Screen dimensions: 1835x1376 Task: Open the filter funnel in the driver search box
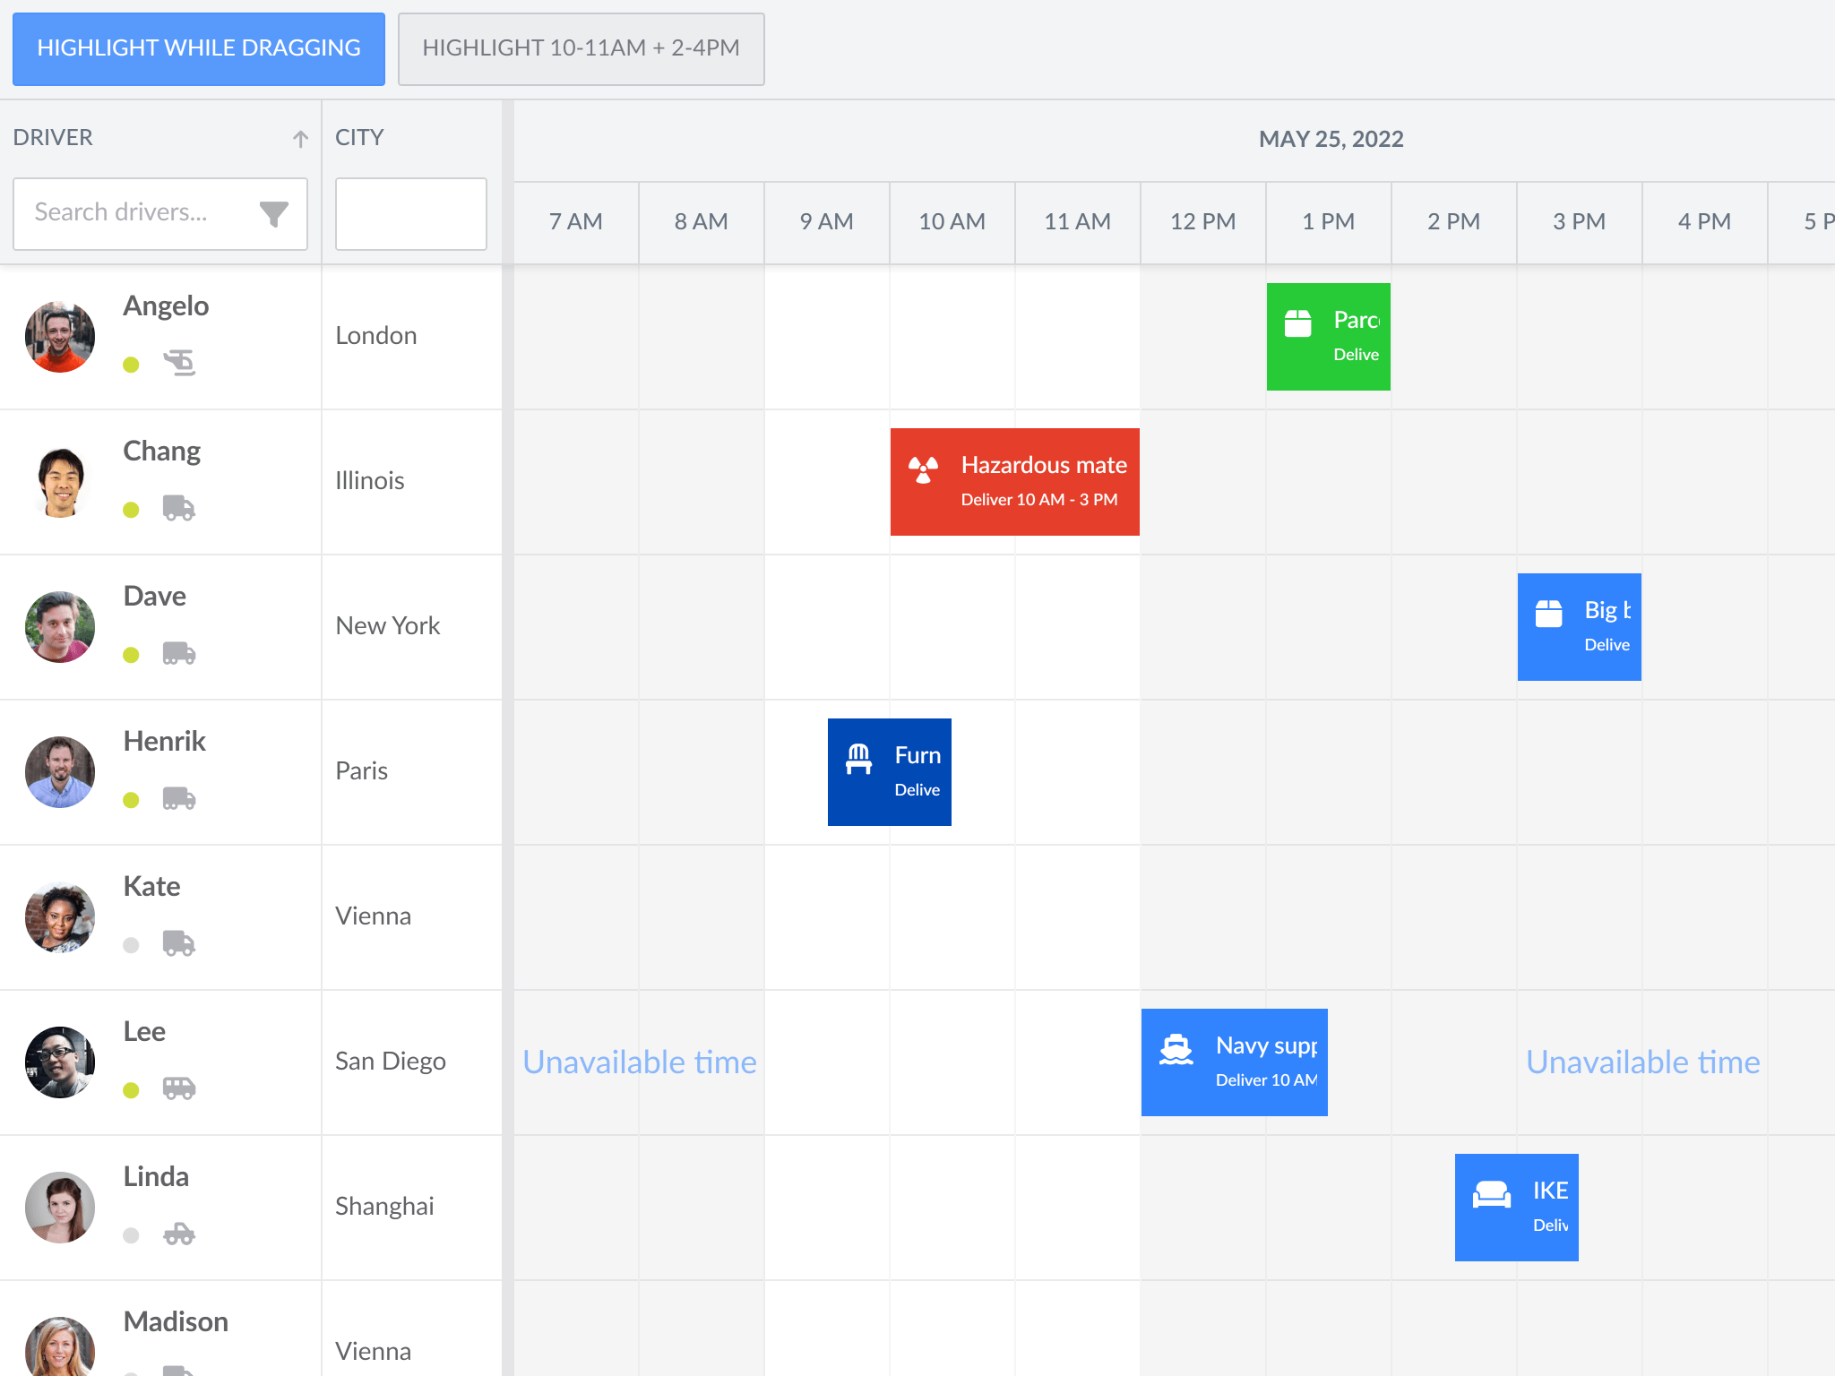coord(274,213)
